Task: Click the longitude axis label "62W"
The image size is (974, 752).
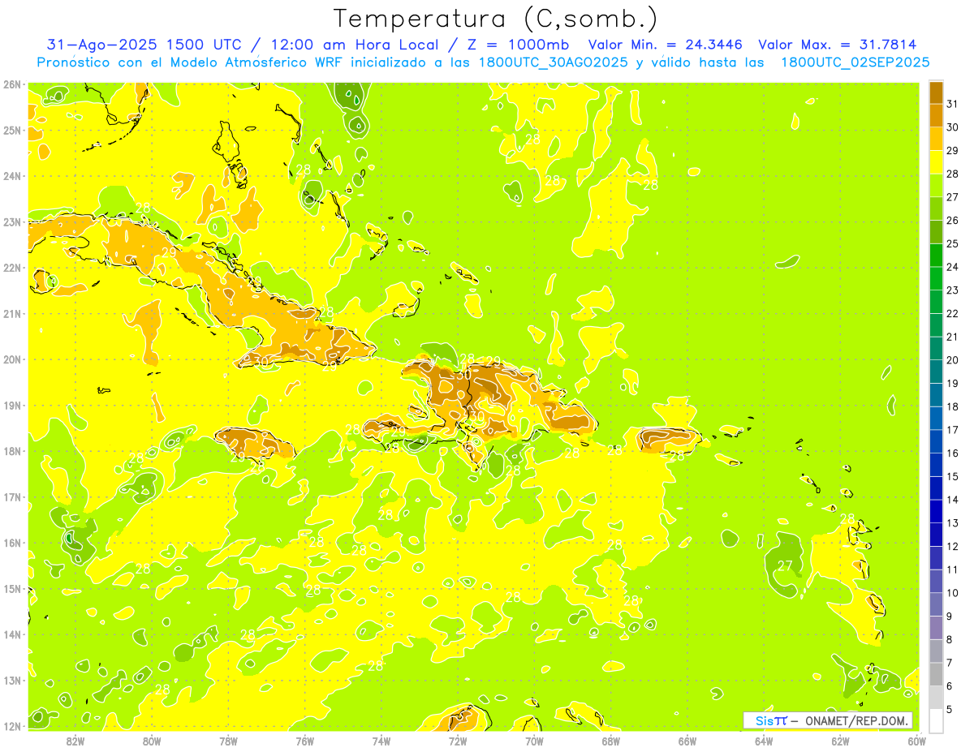Action: pos(840,741)
